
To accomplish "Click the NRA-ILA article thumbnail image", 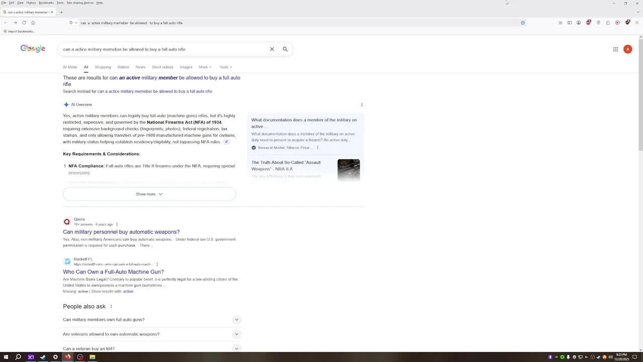I will pos(349,170).
